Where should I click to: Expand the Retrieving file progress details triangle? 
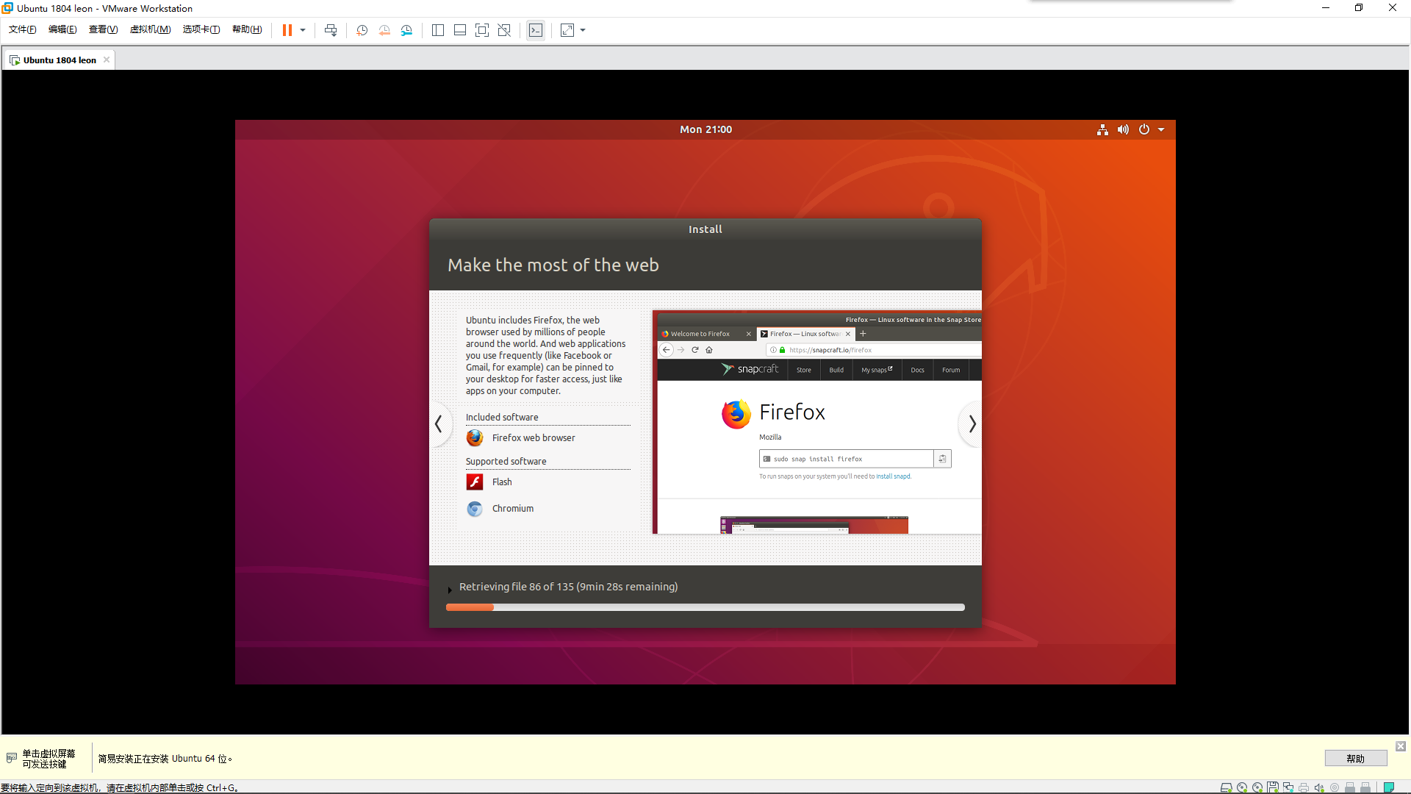450,590
